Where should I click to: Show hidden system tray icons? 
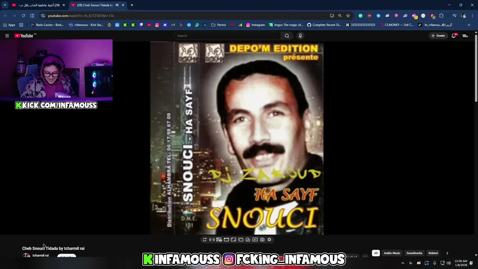pyautogui.click(x=403, y=263)
